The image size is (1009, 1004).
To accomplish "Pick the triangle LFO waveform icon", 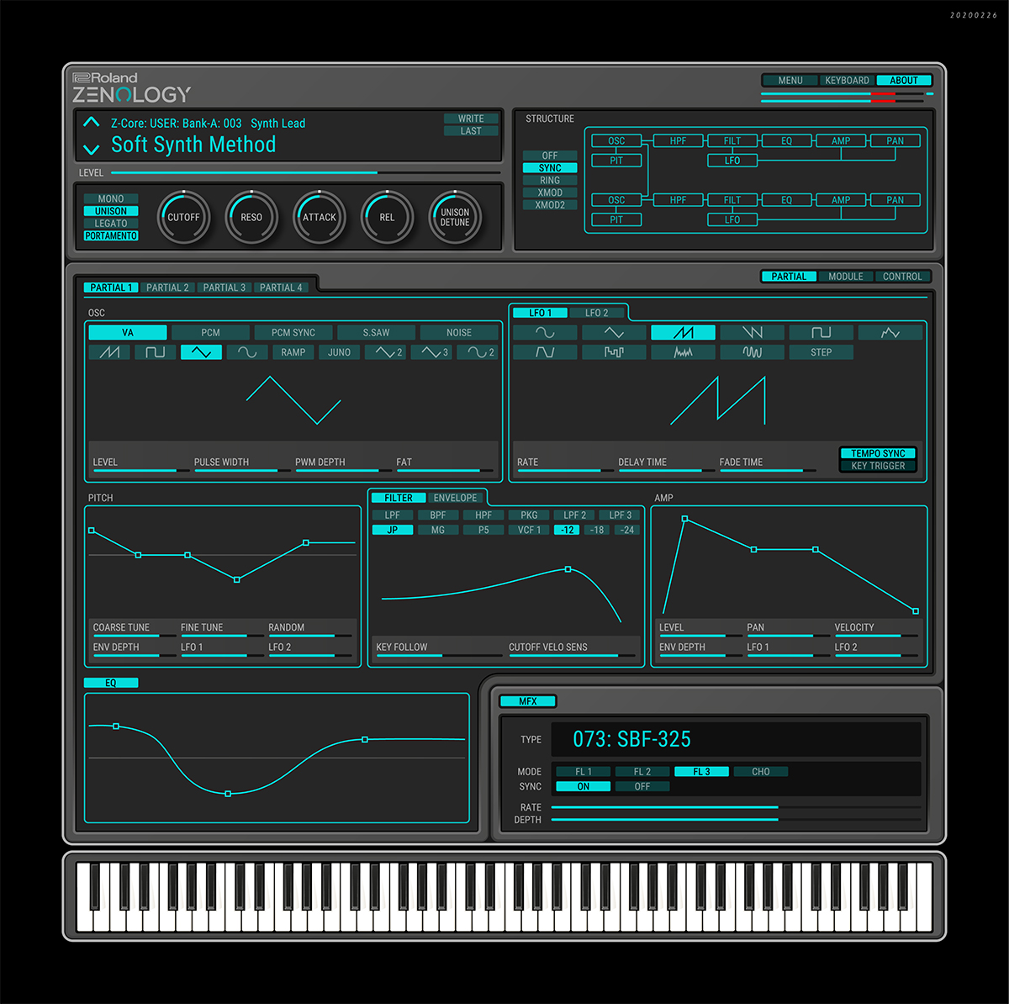I will pyautogui.click(x=614, y=333).
